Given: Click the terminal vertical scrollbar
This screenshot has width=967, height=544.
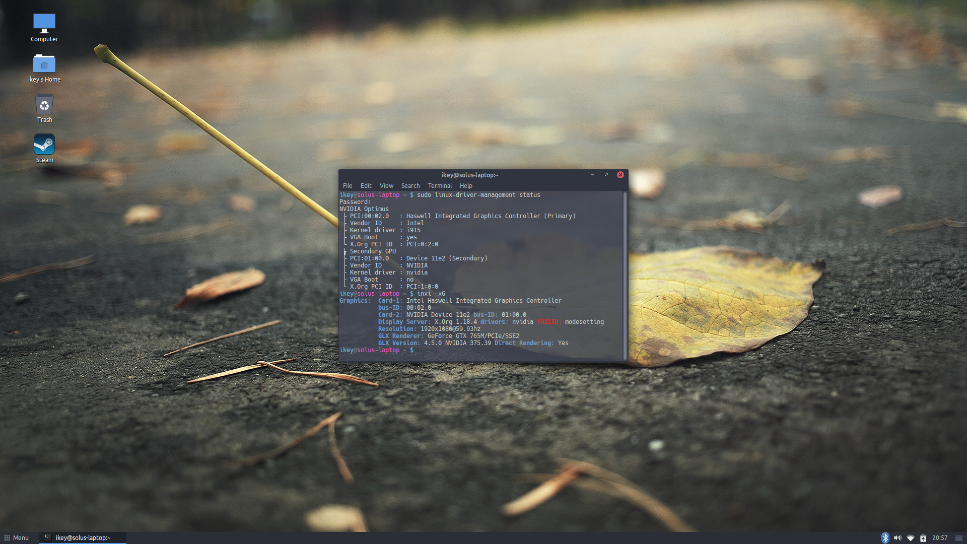Looking at the screenshot, I should point(625,276).
